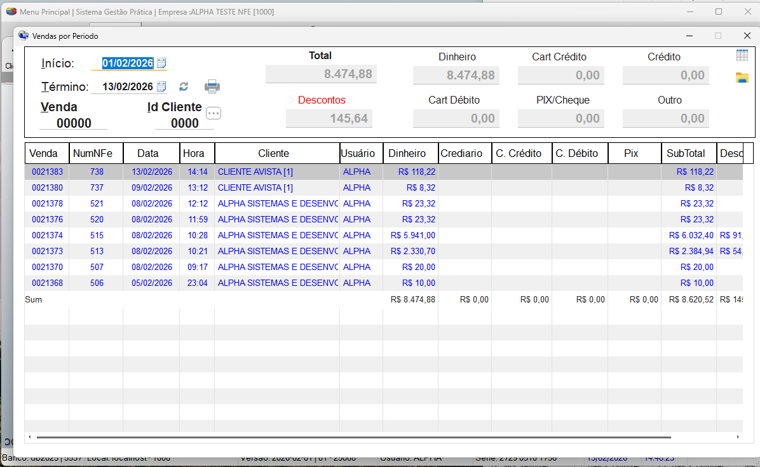
Task: Open the yellow folder icon
Action: point(742,78)
